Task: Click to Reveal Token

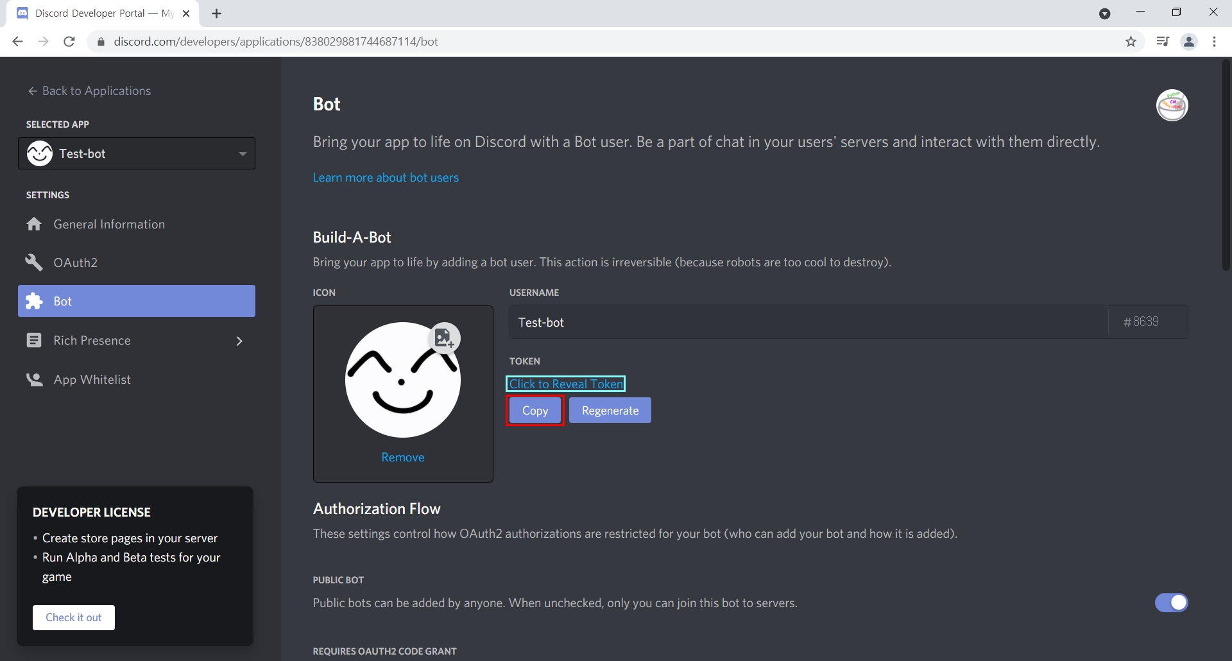Action: click(x=566, y=384)
